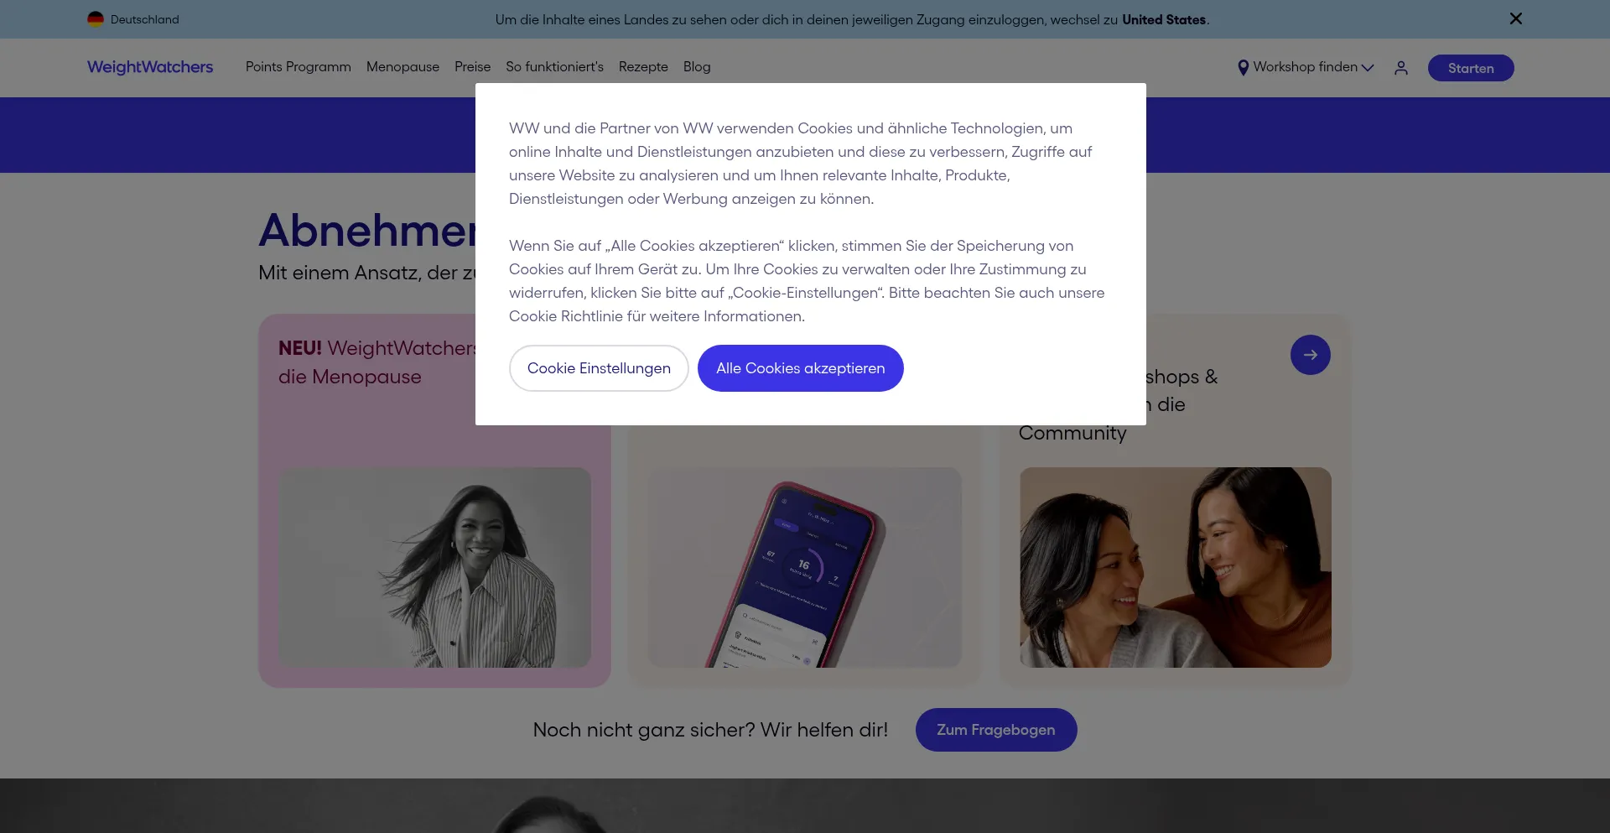
Task: Accept all cookies via Alle Cookies akzeptieren
Action: click(801, 368)
